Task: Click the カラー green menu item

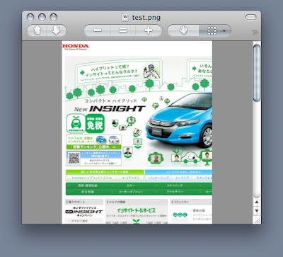Action: (x=131, y=185)
